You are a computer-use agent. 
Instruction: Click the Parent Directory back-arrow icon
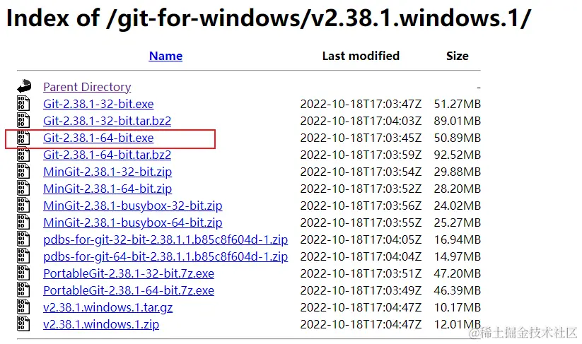coord(24,86)
